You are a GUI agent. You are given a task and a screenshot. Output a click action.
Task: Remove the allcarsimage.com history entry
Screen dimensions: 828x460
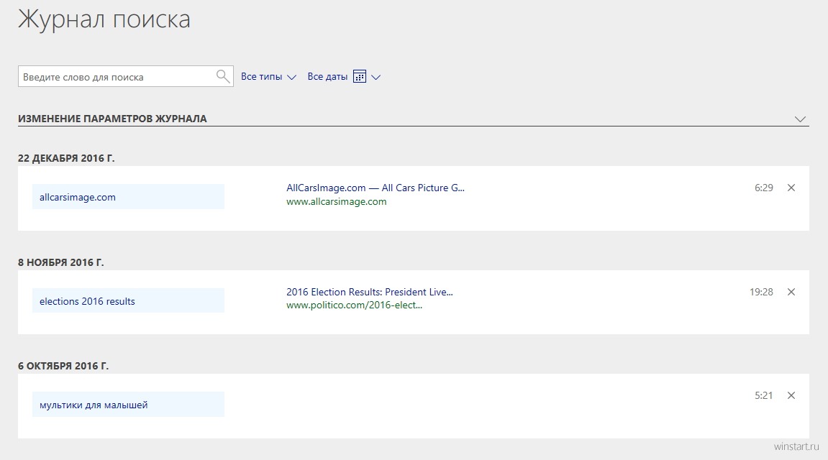[791, 188]
